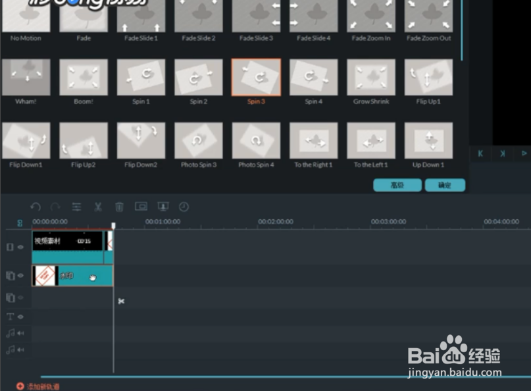Toggle visibility eye of text track

pos(20,317)
